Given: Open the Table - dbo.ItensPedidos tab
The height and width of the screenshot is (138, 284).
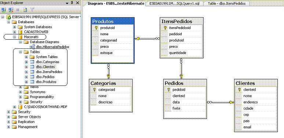Looking at the screenshot, I should coord(227,3).
